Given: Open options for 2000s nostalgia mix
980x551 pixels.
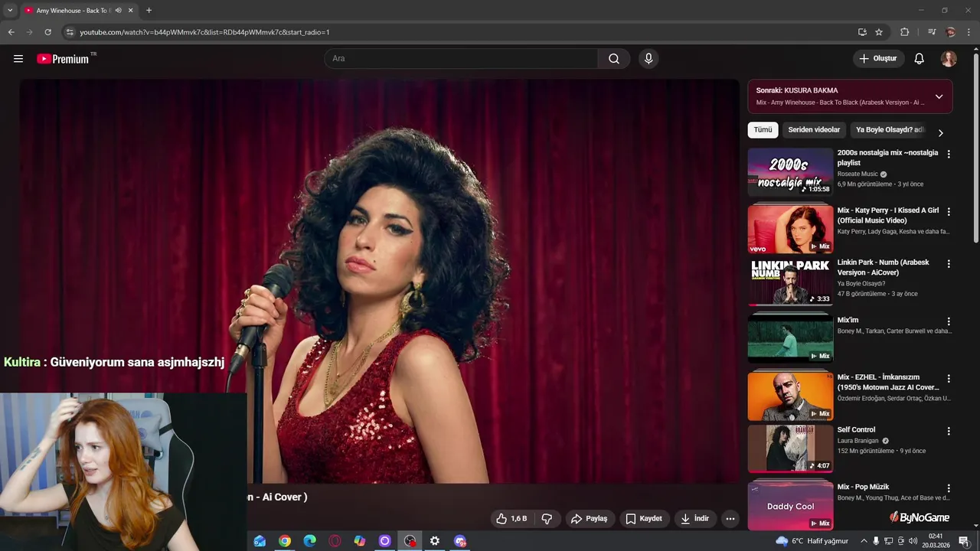Looking at the screenshot, I should click(949, 155).
